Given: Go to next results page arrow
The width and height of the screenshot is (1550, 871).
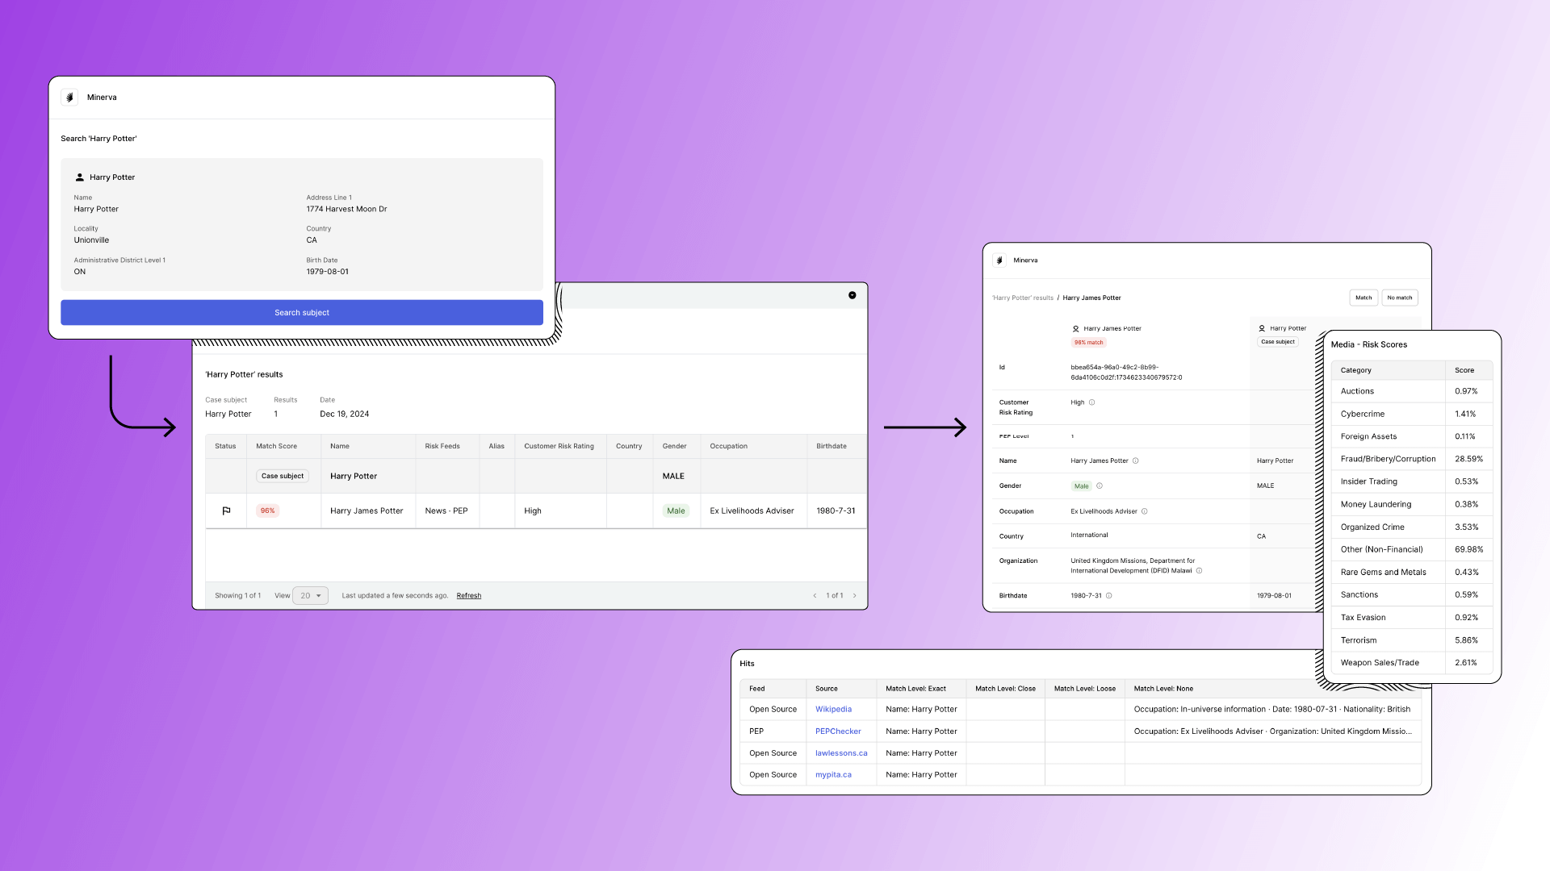Looking at the screenshot, I should (x=855, y=596).
